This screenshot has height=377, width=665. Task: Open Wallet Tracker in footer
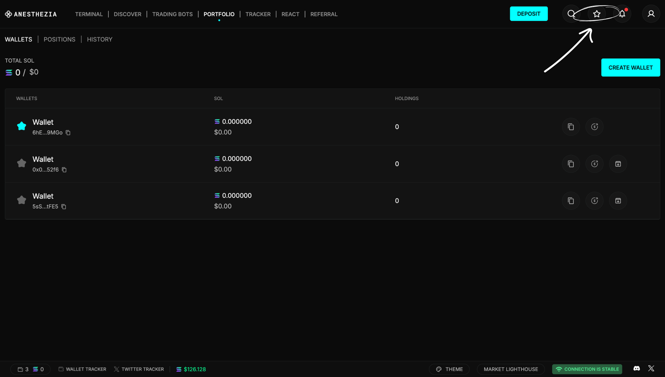click(x=82, y=369)
